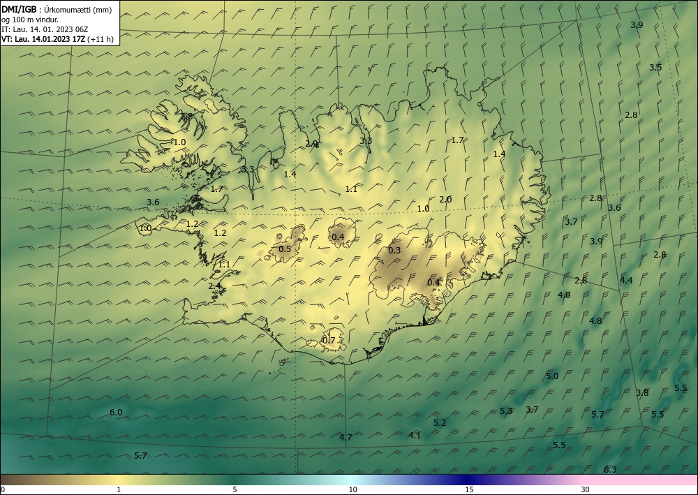Click the 4.0 value label
Image resolution: width=698 pixels, height=495 pixels.
564,295
